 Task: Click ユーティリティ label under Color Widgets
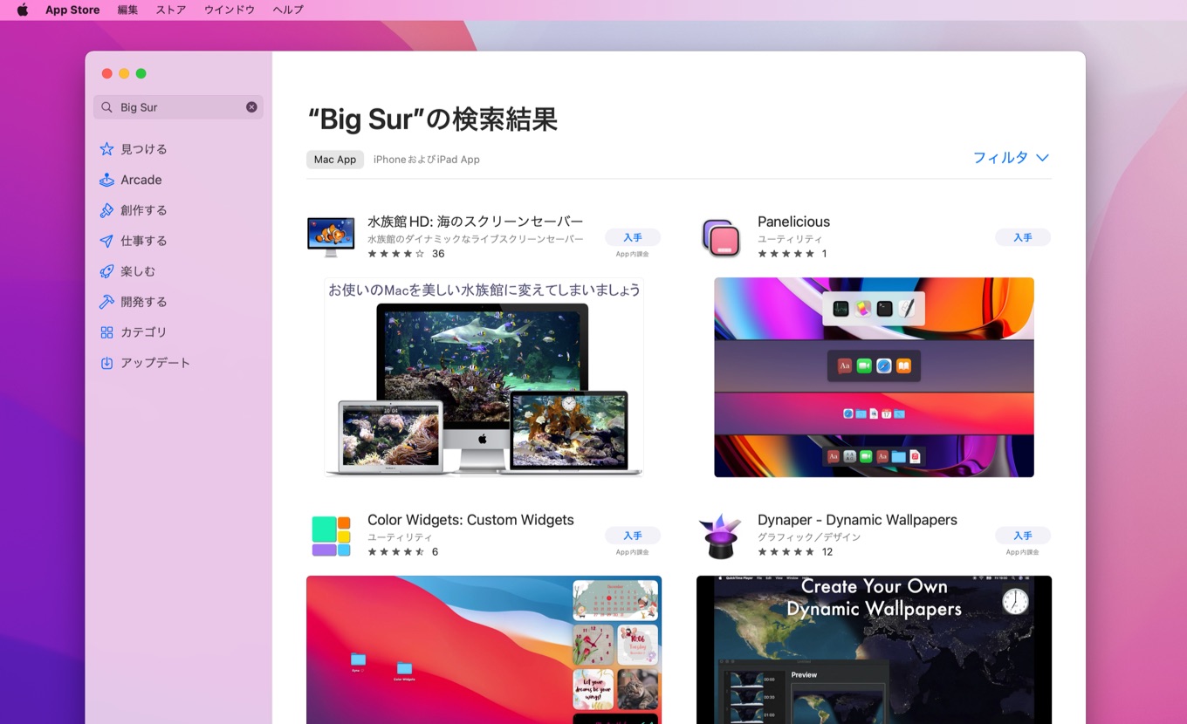click(x=400, y=537)
